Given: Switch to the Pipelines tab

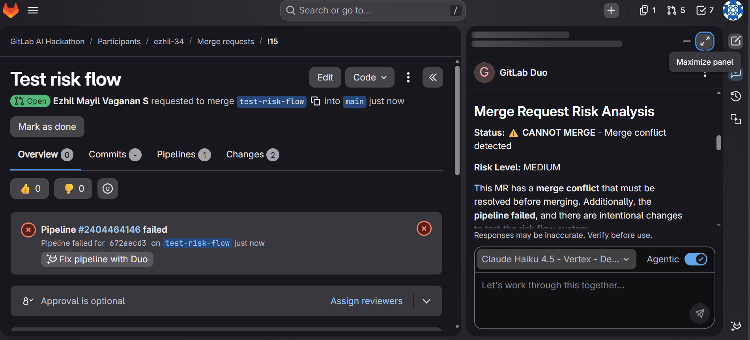Looking at the screenshot, I should (x=184, y=155).
